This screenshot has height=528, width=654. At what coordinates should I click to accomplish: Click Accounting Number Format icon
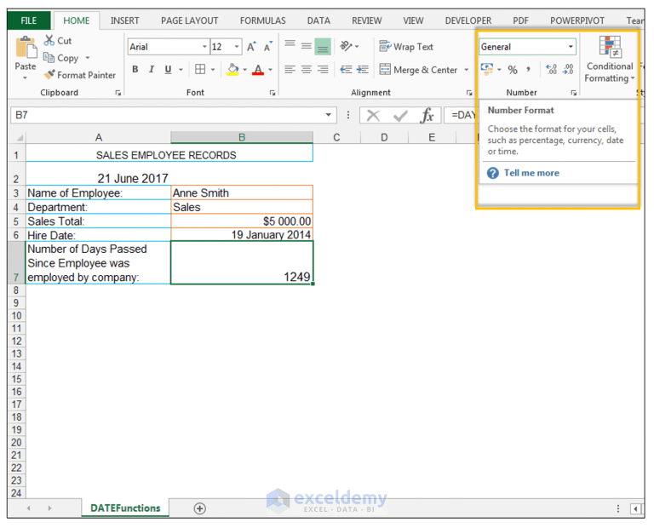point(487,69)
